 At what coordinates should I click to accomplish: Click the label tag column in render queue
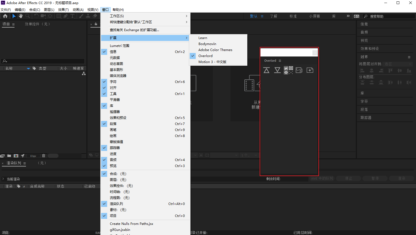[19, 186]
